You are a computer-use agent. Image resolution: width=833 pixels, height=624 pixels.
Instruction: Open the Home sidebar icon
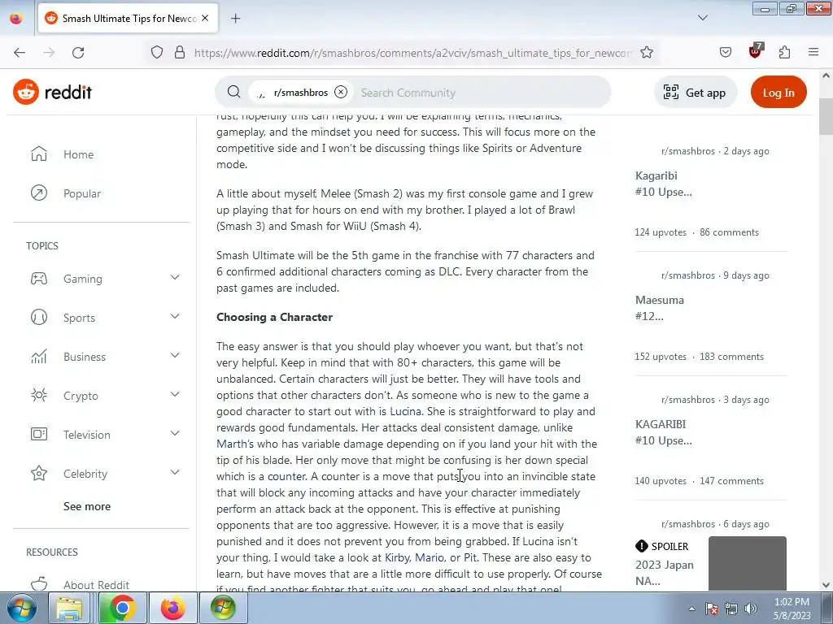click(x=39, y=154)
